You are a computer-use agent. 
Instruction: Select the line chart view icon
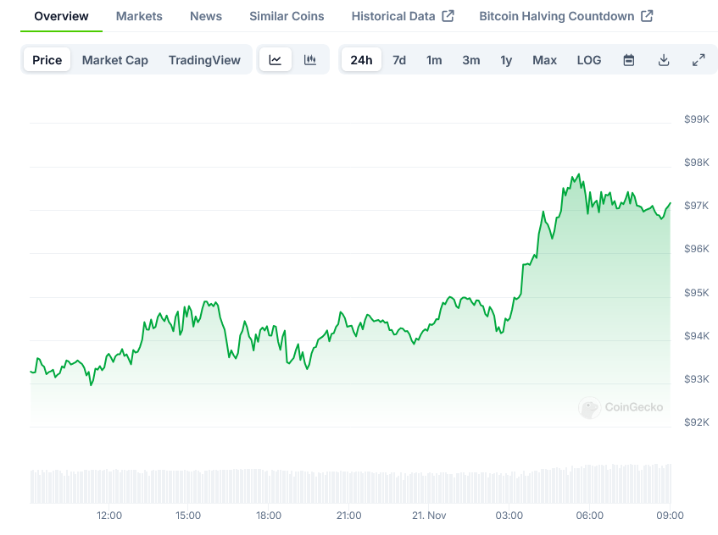tap(276, 60)
